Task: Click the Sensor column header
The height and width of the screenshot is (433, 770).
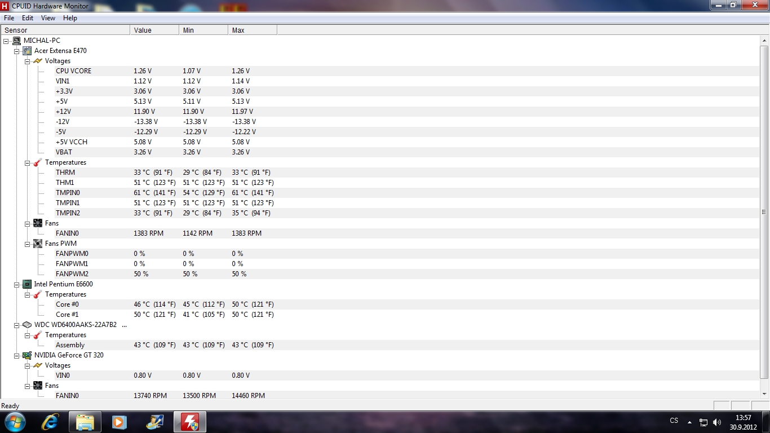Action: click(x=65, y=30)
